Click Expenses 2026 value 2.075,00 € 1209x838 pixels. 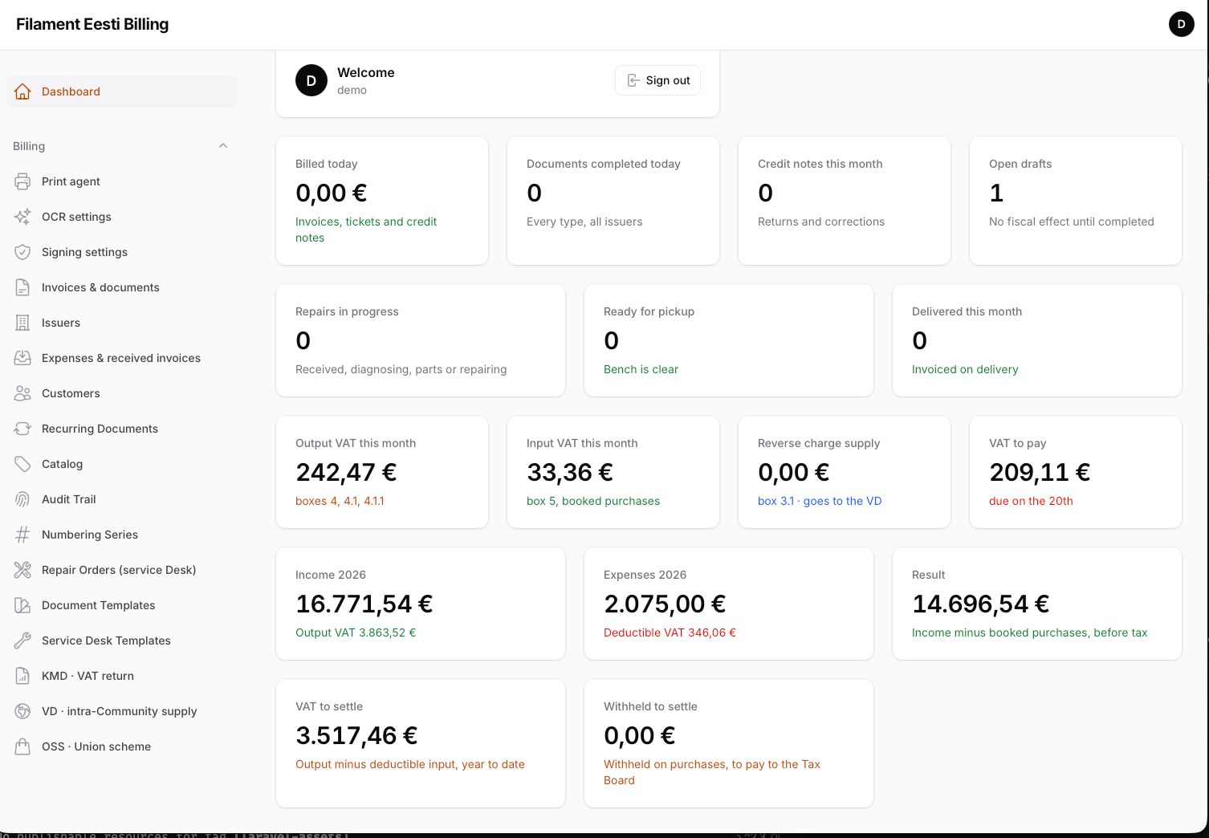coord(665,604)
